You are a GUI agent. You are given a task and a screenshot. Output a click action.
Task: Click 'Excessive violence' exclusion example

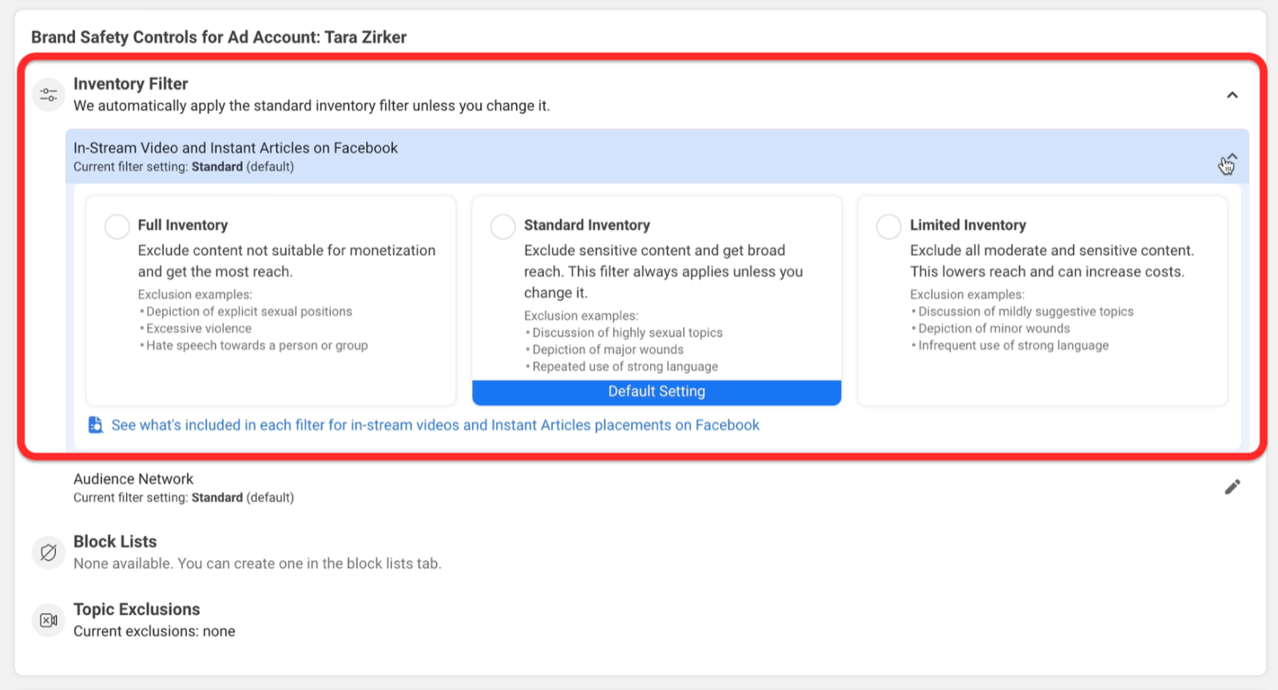point(199,328)
